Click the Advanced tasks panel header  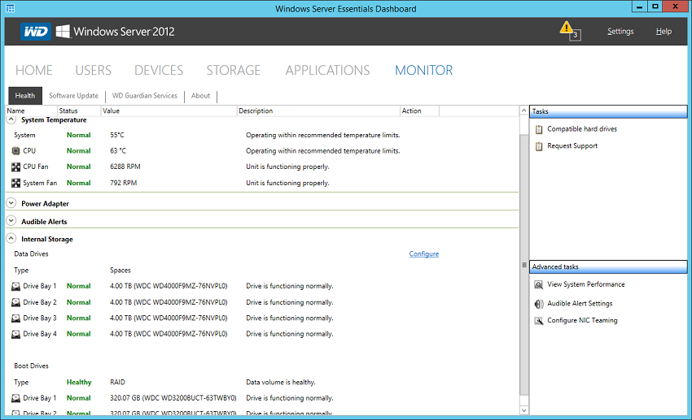pos(608,266)
